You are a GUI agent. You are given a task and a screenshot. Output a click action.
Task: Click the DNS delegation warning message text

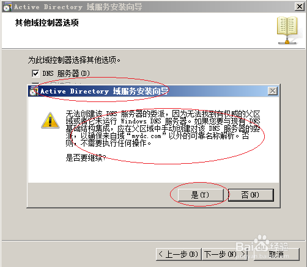[163, 128]
